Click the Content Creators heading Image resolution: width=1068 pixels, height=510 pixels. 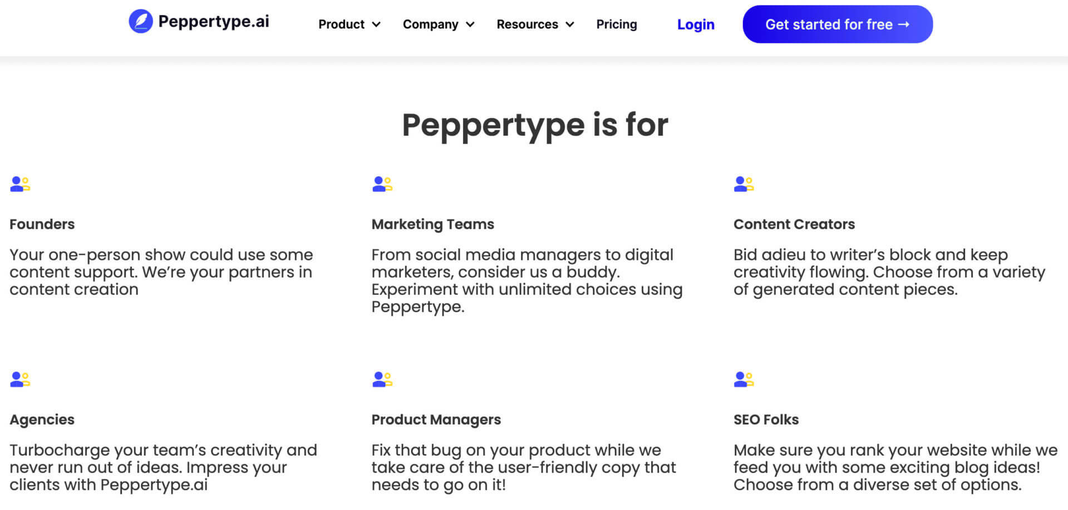coord(794,224)
